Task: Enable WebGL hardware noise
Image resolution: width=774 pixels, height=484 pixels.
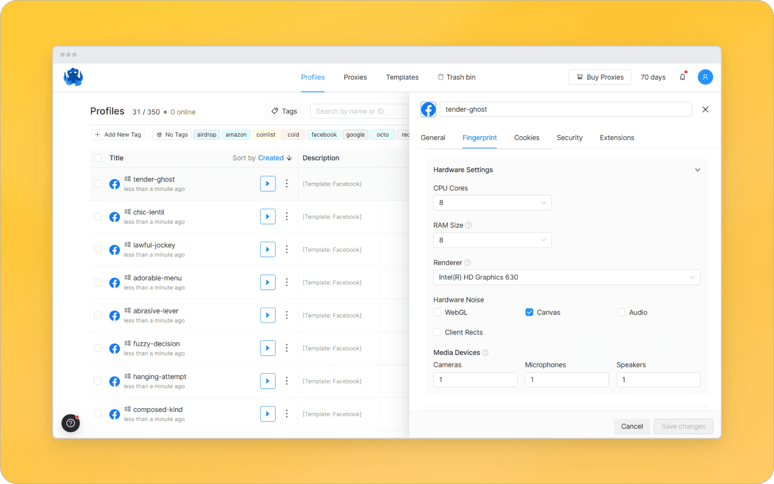Action: 438,312
